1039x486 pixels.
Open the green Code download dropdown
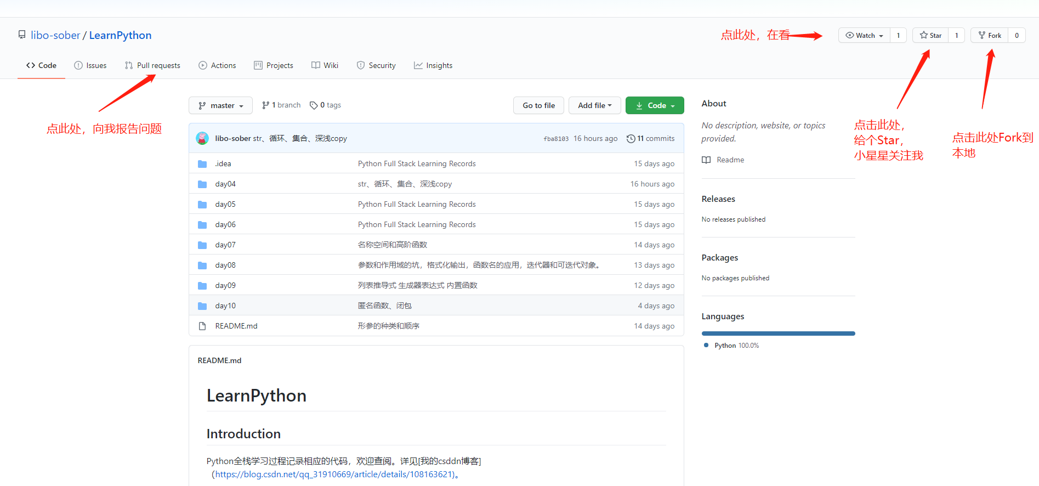(655, 105)
